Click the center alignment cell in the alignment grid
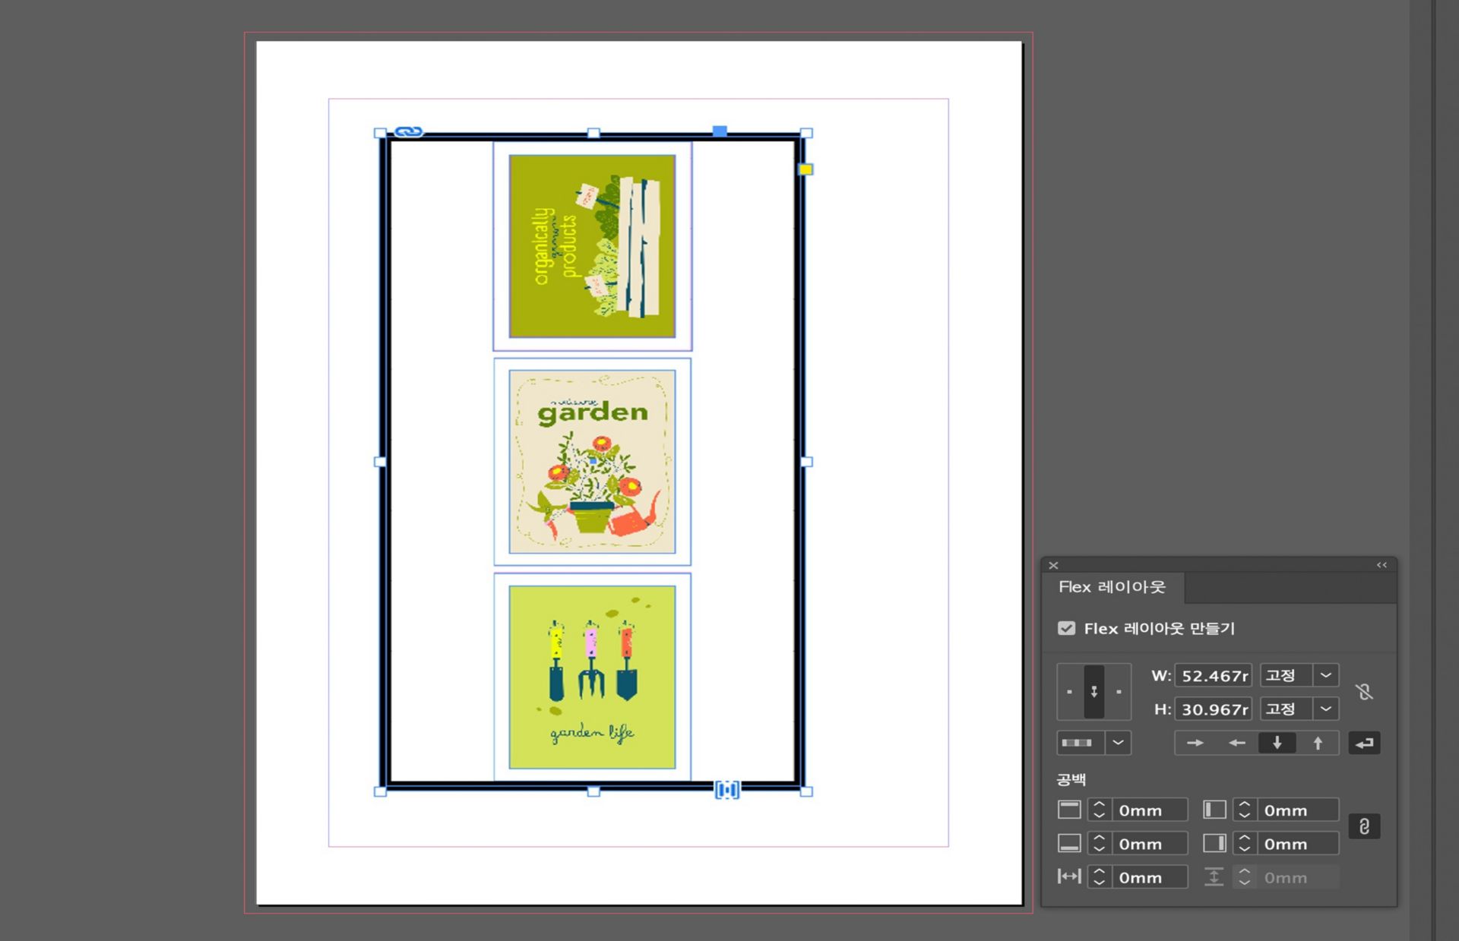Viewport: 1459px width, 941px height. pyautogui.click(x=1093, y=691)
